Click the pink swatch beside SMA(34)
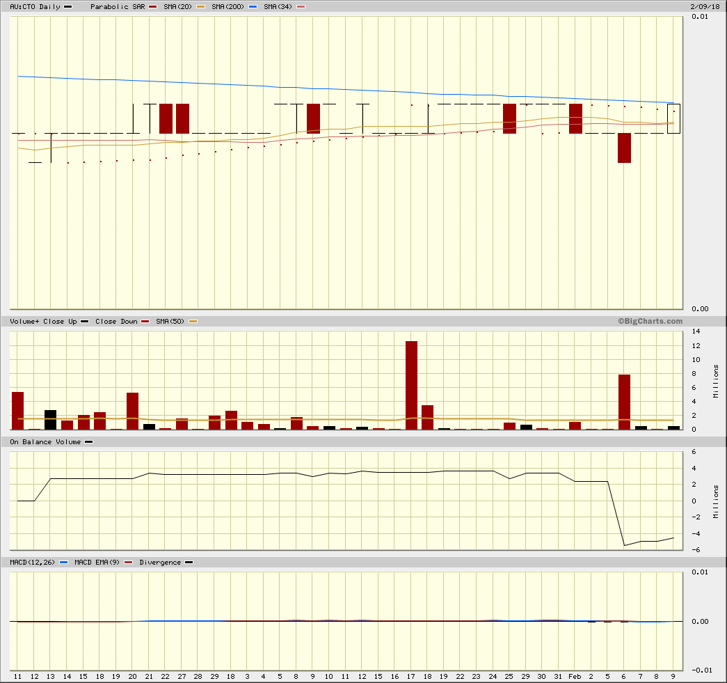 [301, 7]
